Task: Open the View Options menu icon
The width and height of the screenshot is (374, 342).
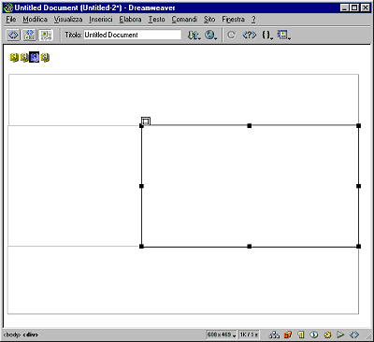Action: point(283,35)
